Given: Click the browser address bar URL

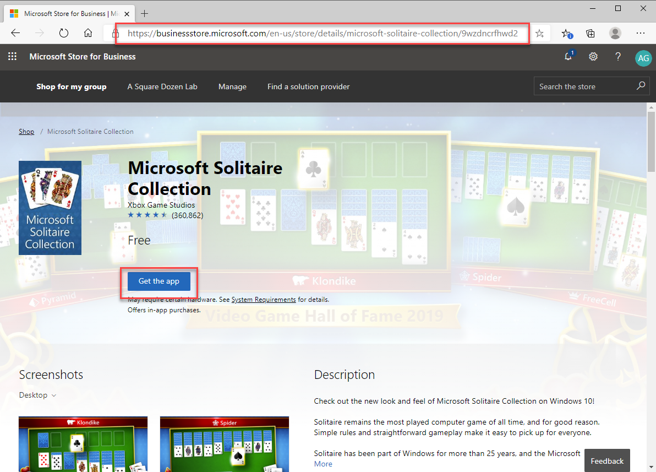Looking at the screenshot, I should pyautogui.click(x=322, y=34).
